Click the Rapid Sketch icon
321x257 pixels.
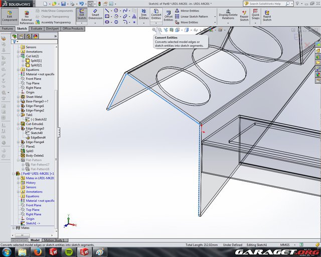point(267,16)
